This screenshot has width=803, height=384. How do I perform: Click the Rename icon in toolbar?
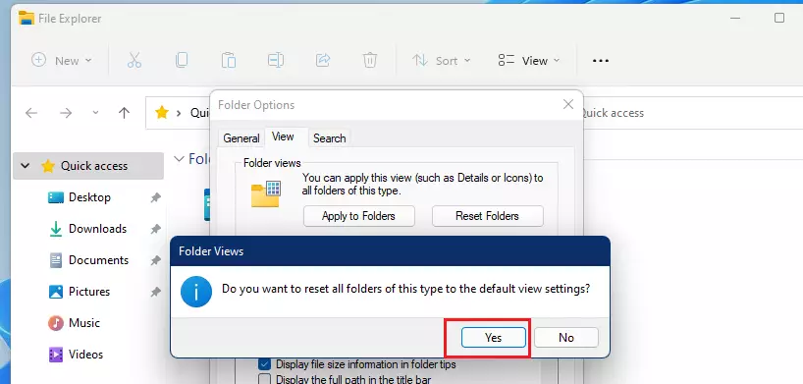276,61
